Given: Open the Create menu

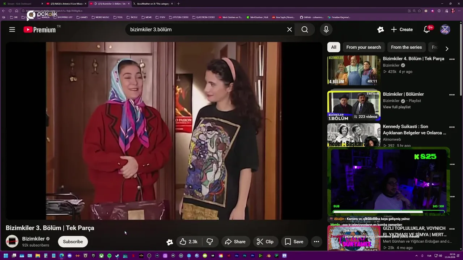Looking at the screenshot, I should tap(402, 30).
